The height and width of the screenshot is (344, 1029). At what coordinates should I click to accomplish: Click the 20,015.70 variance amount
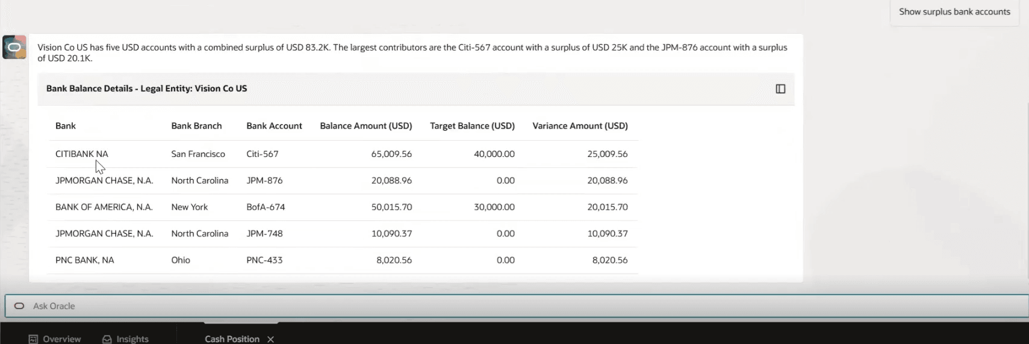[608, 207]
